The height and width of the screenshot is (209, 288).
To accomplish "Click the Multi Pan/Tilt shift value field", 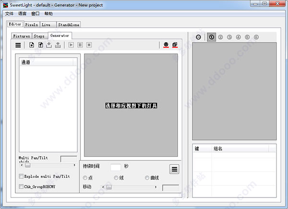I will tap(69, 159).
